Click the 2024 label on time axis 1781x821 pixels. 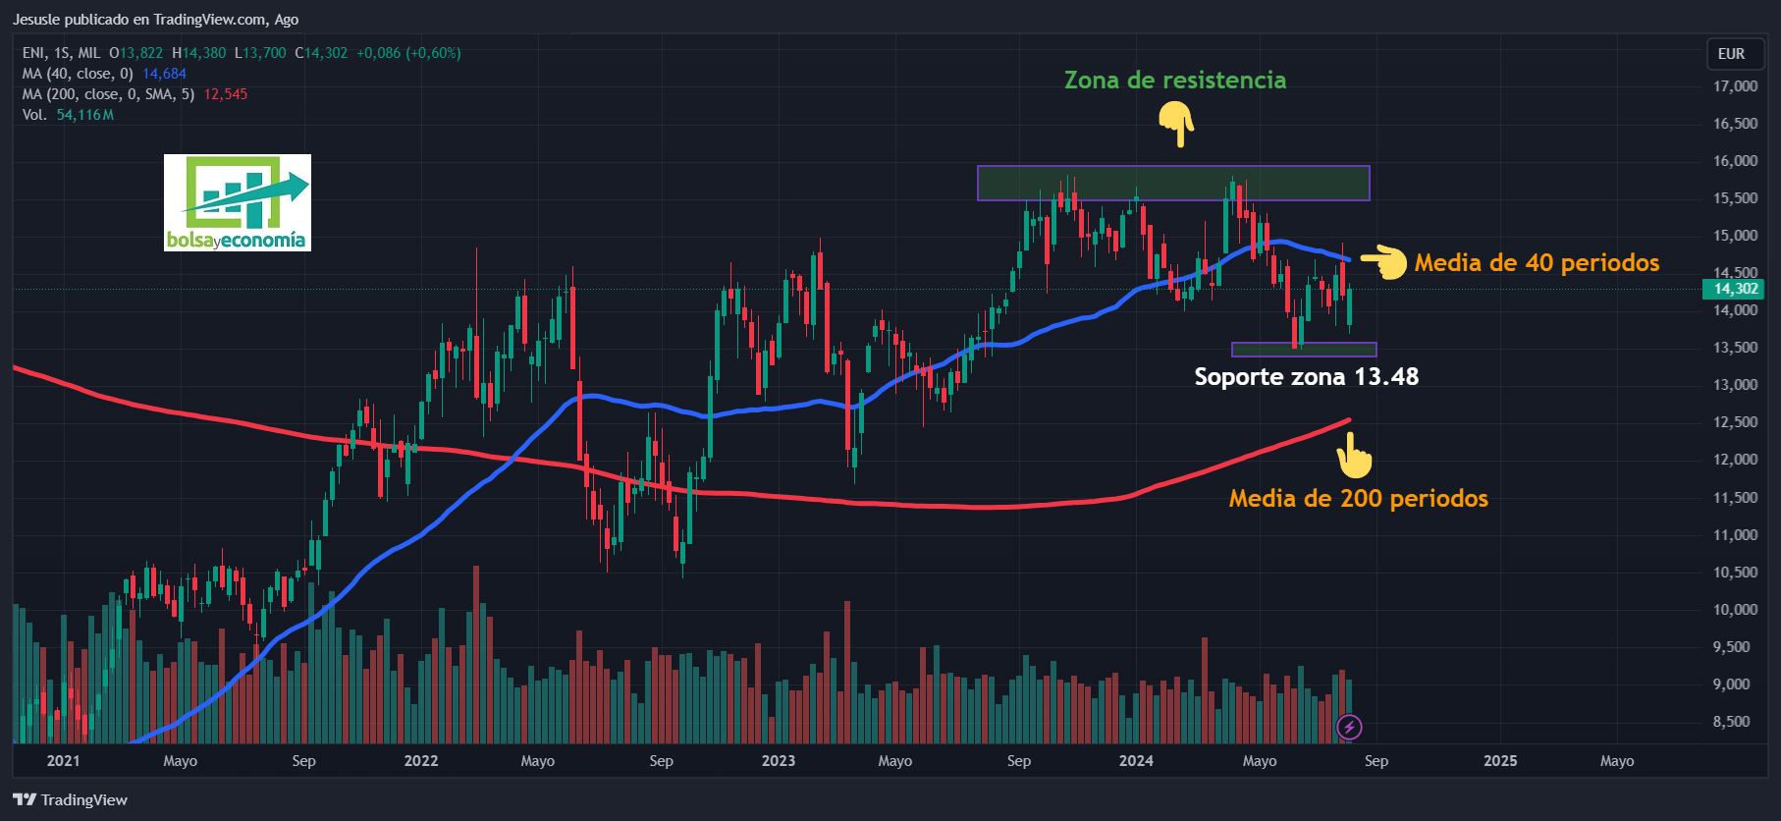[1137, 760]
